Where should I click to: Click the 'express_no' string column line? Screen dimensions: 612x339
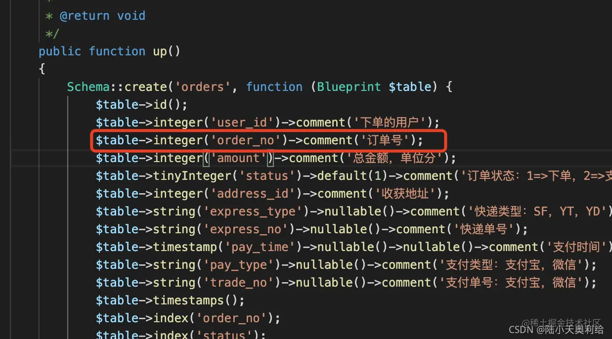click(x=312, y=229)
